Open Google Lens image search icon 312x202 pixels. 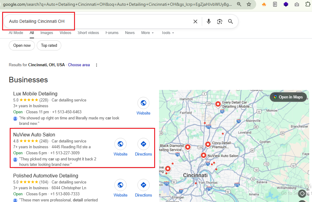coord(220,22)
